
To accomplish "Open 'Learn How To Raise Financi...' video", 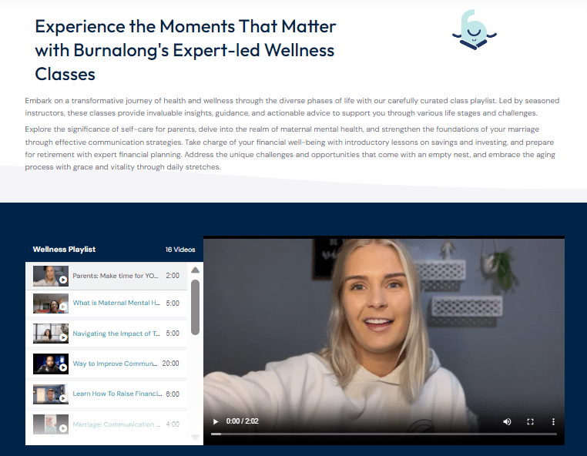I will [116, 394].
